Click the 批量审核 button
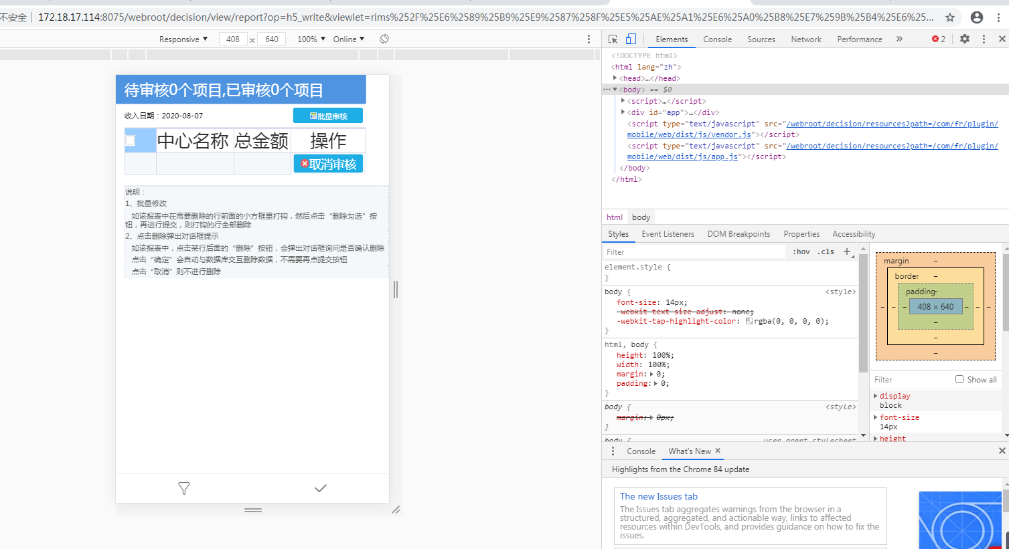 click(328, 116)
